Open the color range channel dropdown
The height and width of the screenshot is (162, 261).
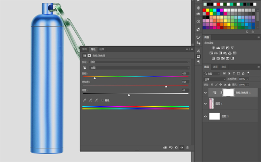(x=139, y=67)
